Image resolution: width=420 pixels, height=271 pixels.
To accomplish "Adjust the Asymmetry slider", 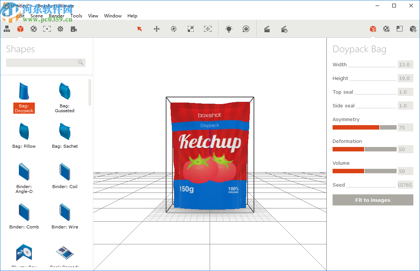I will tap(364, 127).
